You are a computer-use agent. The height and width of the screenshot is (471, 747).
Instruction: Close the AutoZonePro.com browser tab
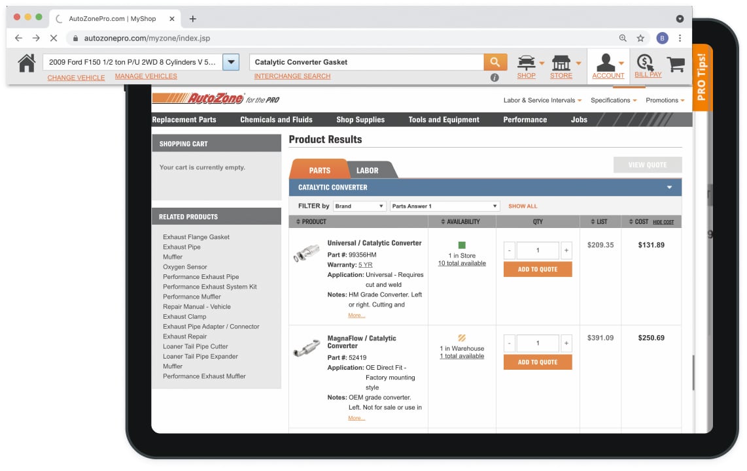172,19
